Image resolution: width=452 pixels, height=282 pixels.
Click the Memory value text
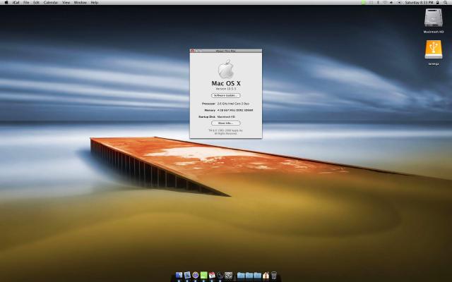point(235,110)
